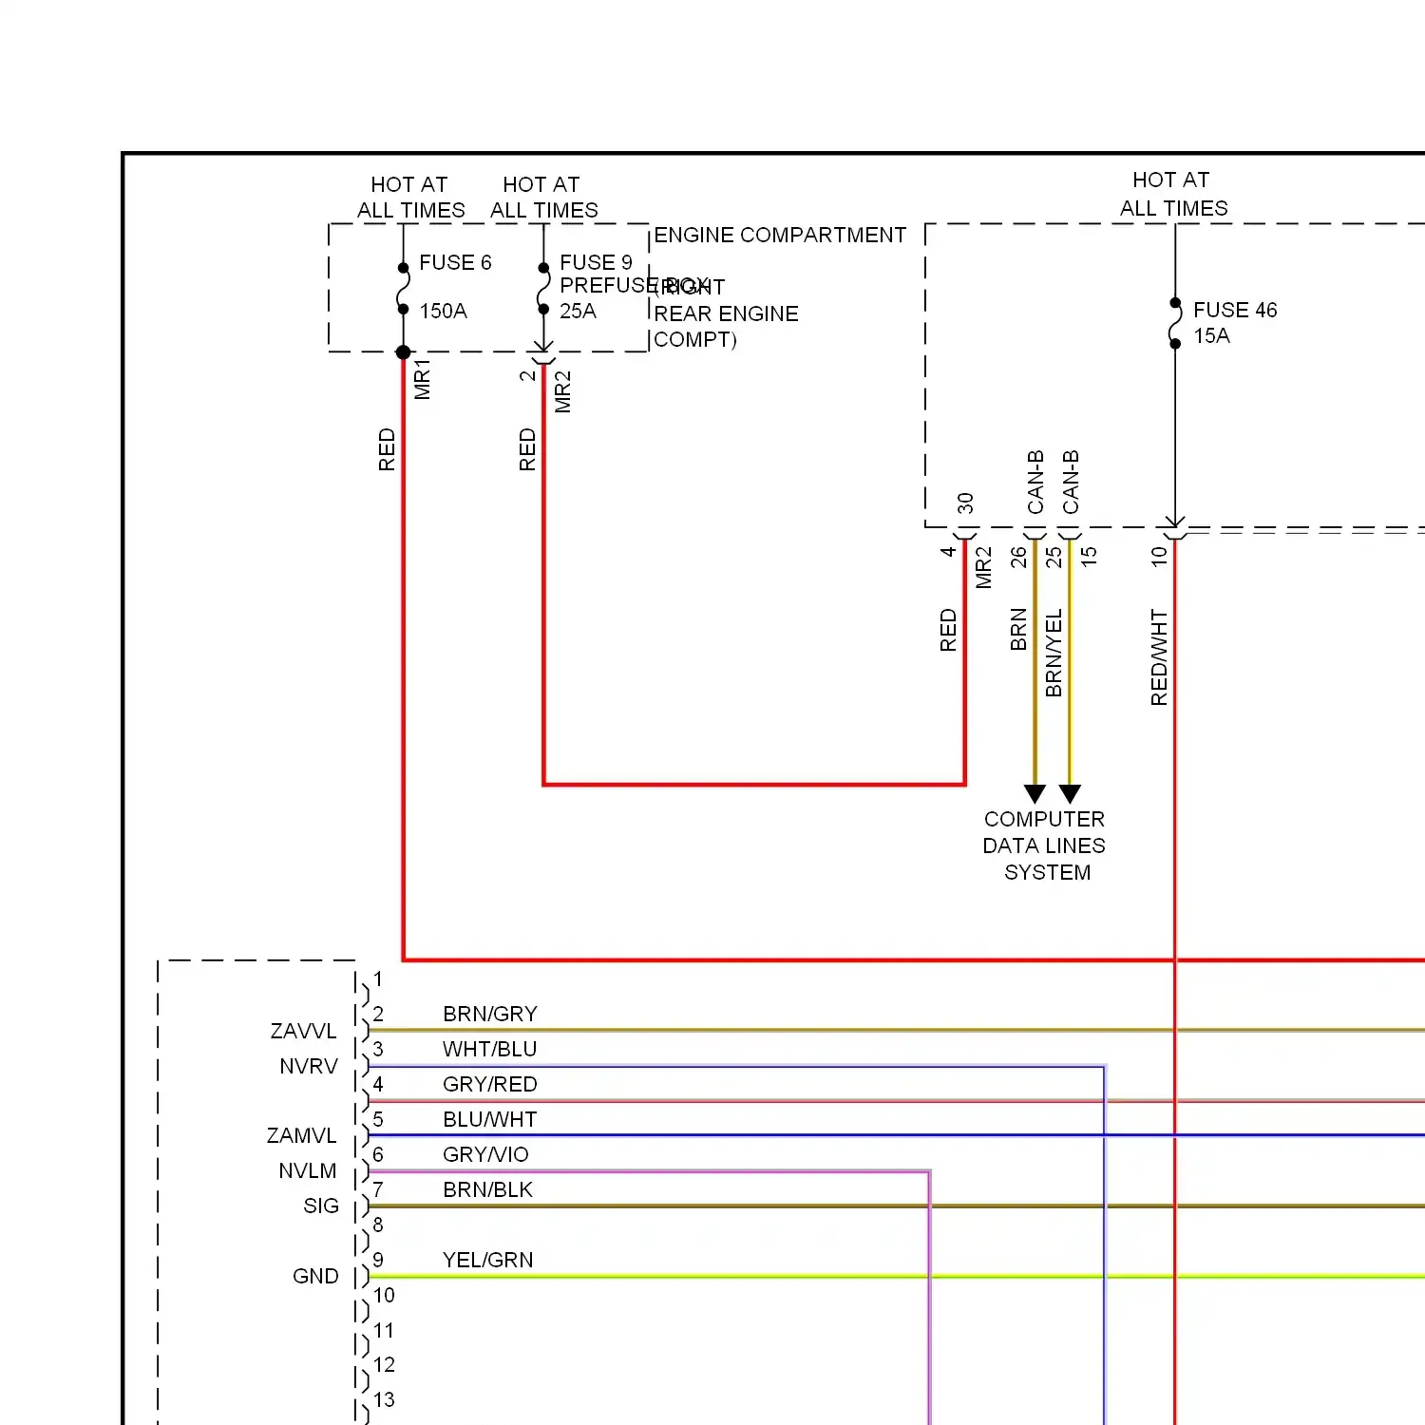
Task: Click the NVLM pin name
Action: click(x=308, y=1170)
